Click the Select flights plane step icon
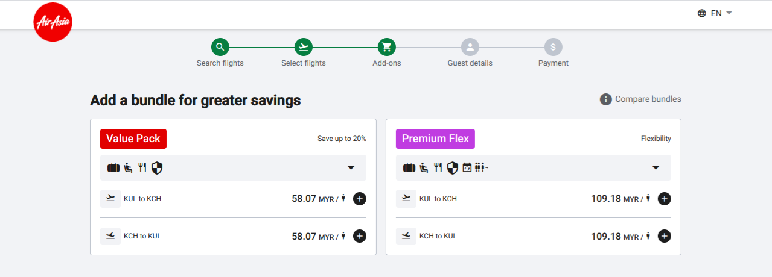The height and width of the screenshot is (277, 772). [304, 47]
